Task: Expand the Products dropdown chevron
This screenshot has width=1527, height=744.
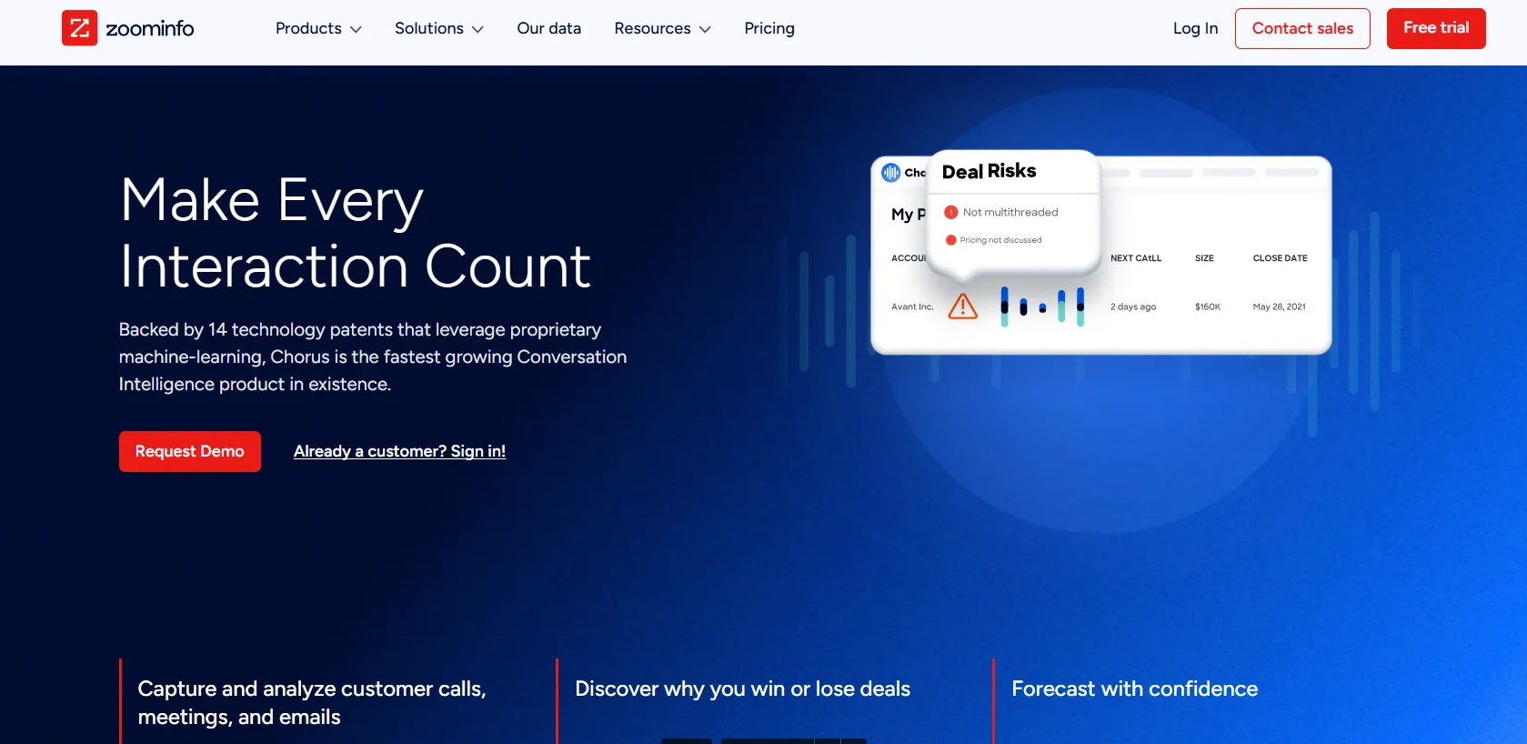Action: coord(356,29)
